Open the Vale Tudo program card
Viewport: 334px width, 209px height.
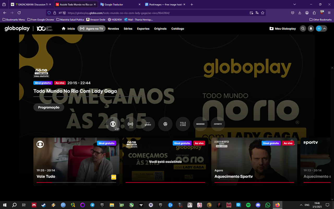click(76, 162)
